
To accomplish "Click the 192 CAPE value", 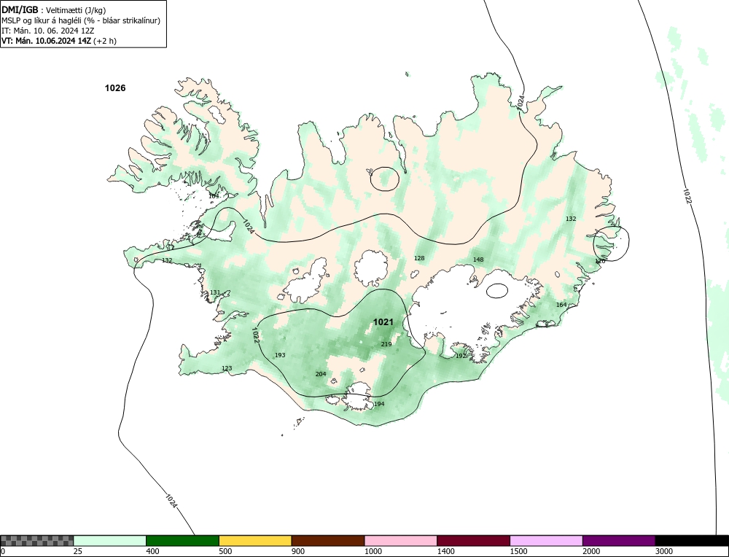I will tap(460, 356).
